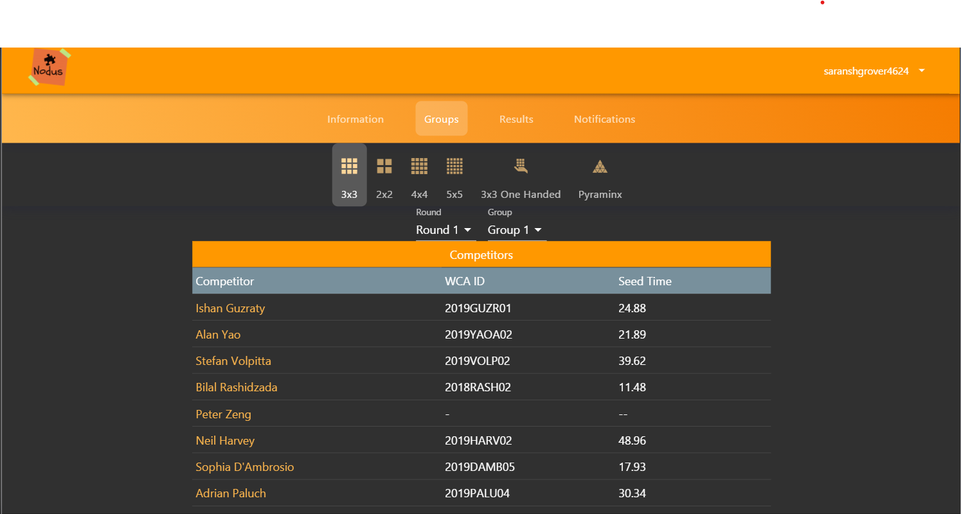
Task: Open competitor Ishan Guzraty
Action: (x=230, y=308)
